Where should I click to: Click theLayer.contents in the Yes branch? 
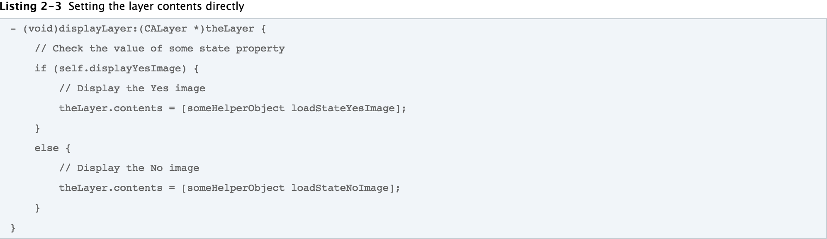[111, 109]
